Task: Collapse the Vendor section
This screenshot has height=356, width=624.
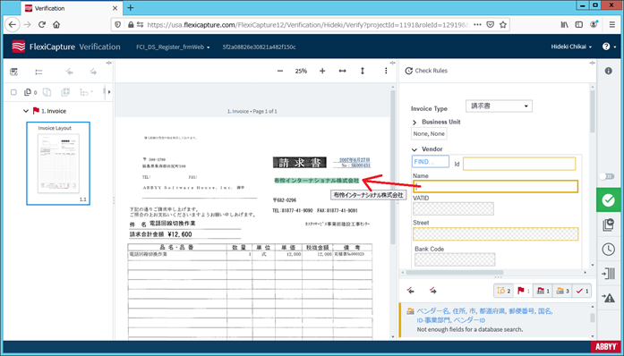Action: (415, 149)
